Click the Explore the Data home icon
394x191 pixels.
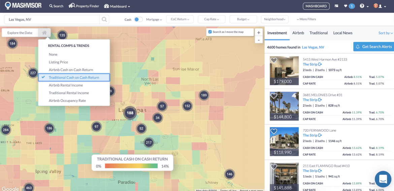coord(44,33)
